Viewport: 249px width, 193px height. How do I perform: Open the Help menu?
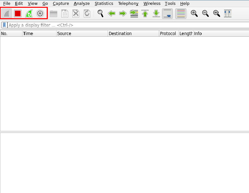(x=185, y=3)
